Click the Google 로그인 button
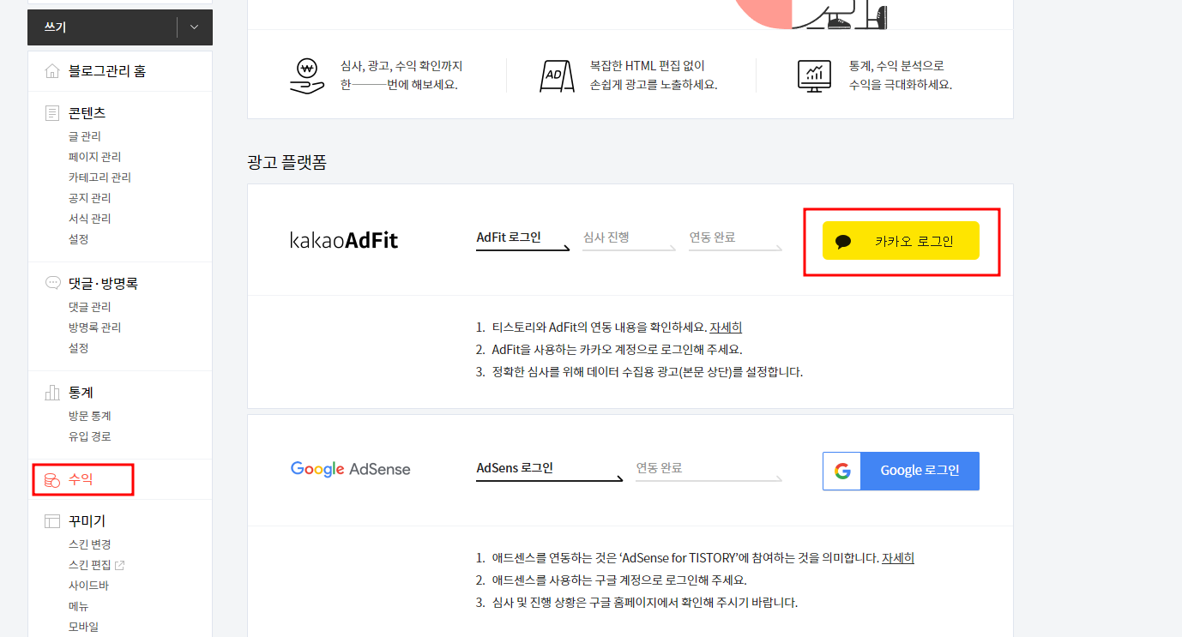This screenshot has width=1182, height=637. pos(901,471)
